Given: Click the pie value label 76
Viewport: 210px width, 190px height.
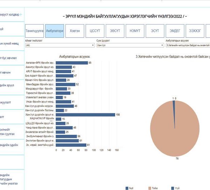Looking at the screenshot, I should (x=177, y=159).
